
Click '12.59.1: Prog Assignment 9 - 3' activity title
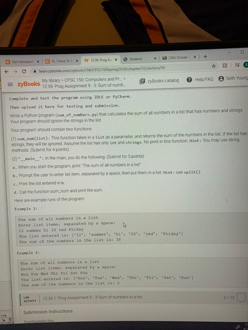click(x=93, y=297)
